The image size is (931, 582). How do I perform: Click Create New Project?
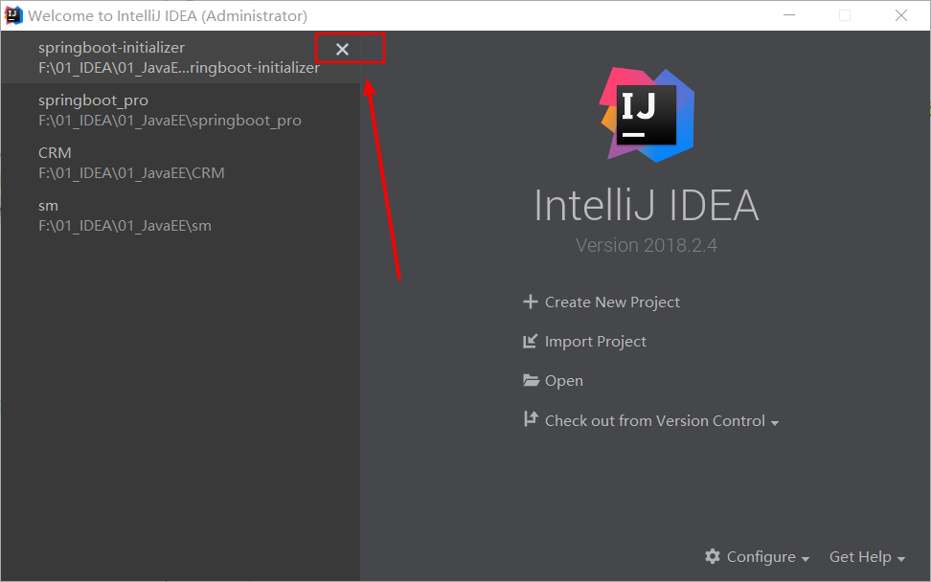click(611, 302)
